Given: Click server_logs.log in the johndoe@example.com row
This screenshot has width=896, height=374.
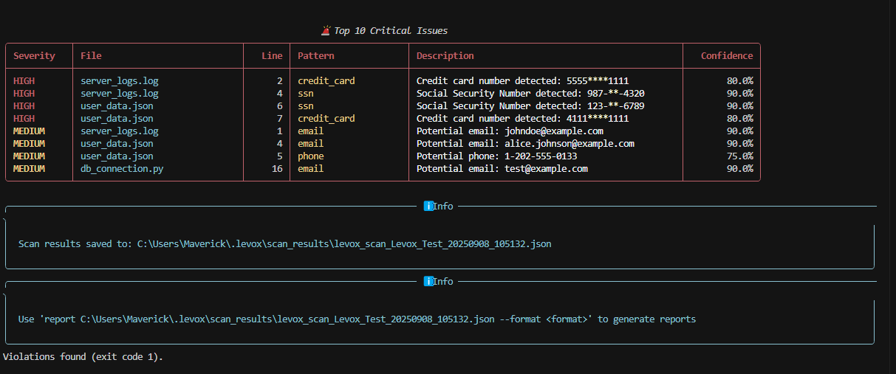Looking at the screenshot, I should (x=120, y=131).
